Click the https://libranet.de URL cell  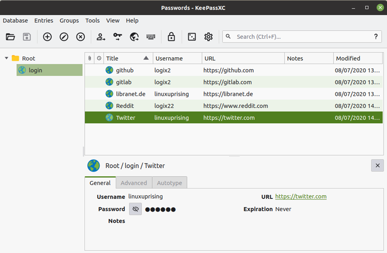[x=228, y=94]
